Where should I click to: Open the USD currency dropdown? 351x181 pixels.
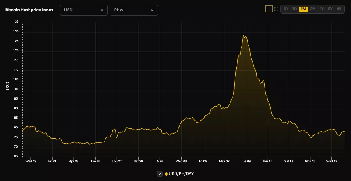(x=84, y=10)
